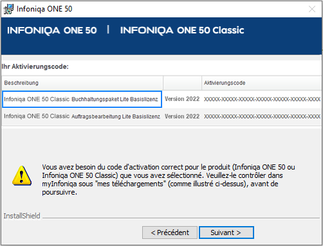This screenshot has height=246, width=323.
Task: Click Version 2022 in the Auftragsbearbeitung row
Action: pos(182,116)
